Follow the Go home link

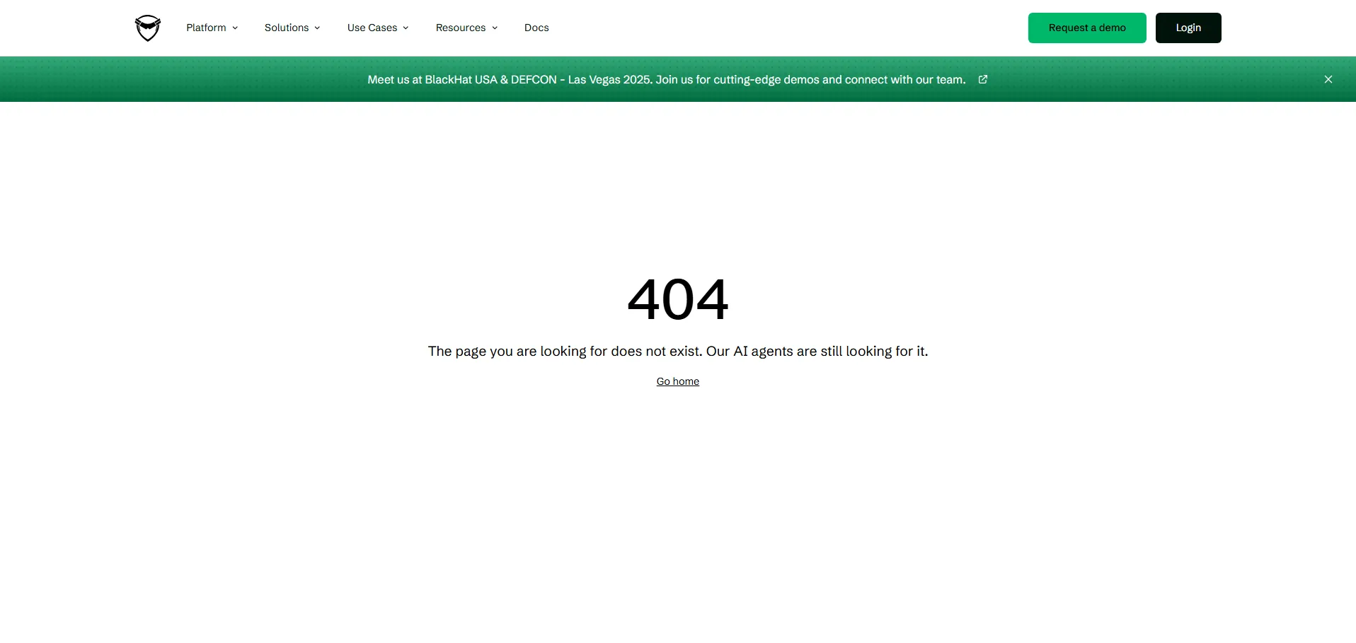click(x=677, y=381)
